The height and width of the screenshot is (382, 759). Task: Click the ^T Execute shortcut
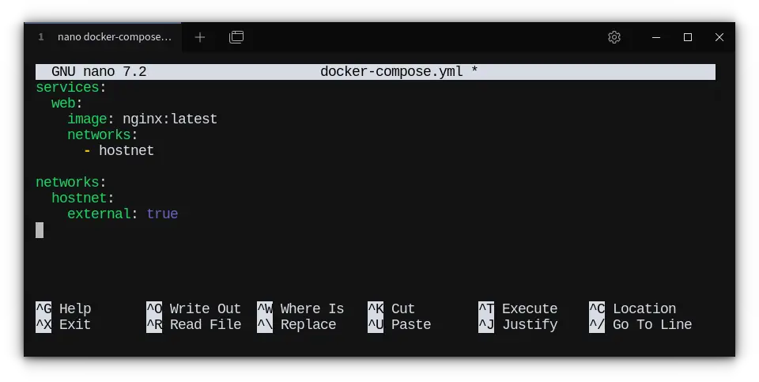518,308
